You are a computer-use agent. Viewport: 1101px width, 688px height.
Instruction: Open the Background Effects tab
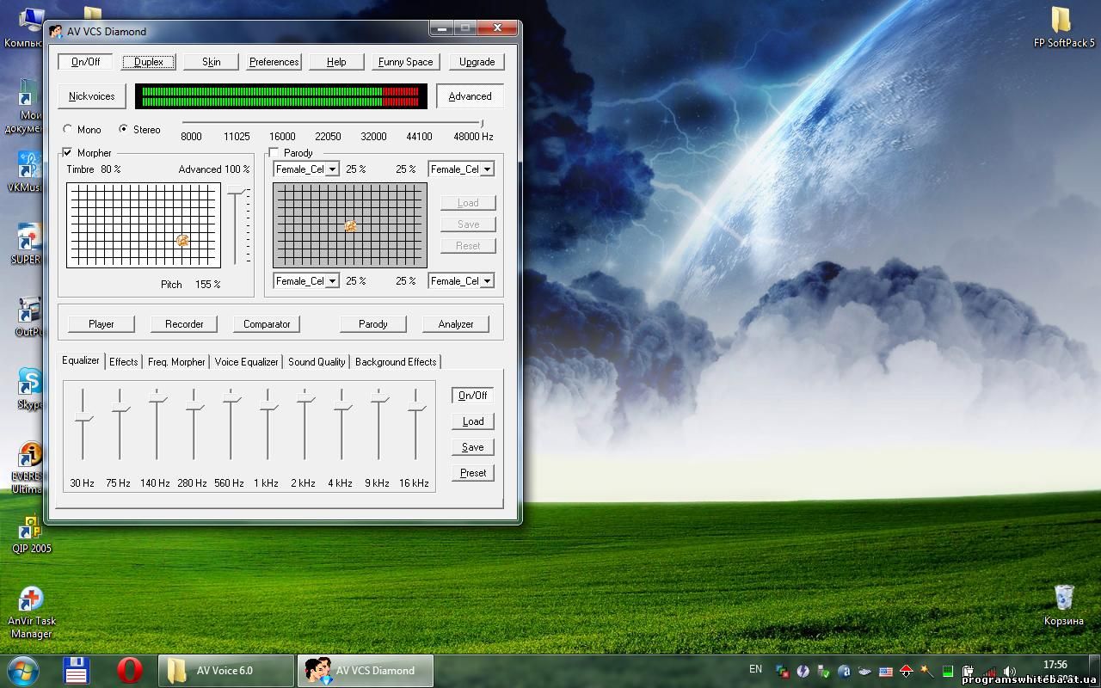pyautogui.click(x=396, y=362)
